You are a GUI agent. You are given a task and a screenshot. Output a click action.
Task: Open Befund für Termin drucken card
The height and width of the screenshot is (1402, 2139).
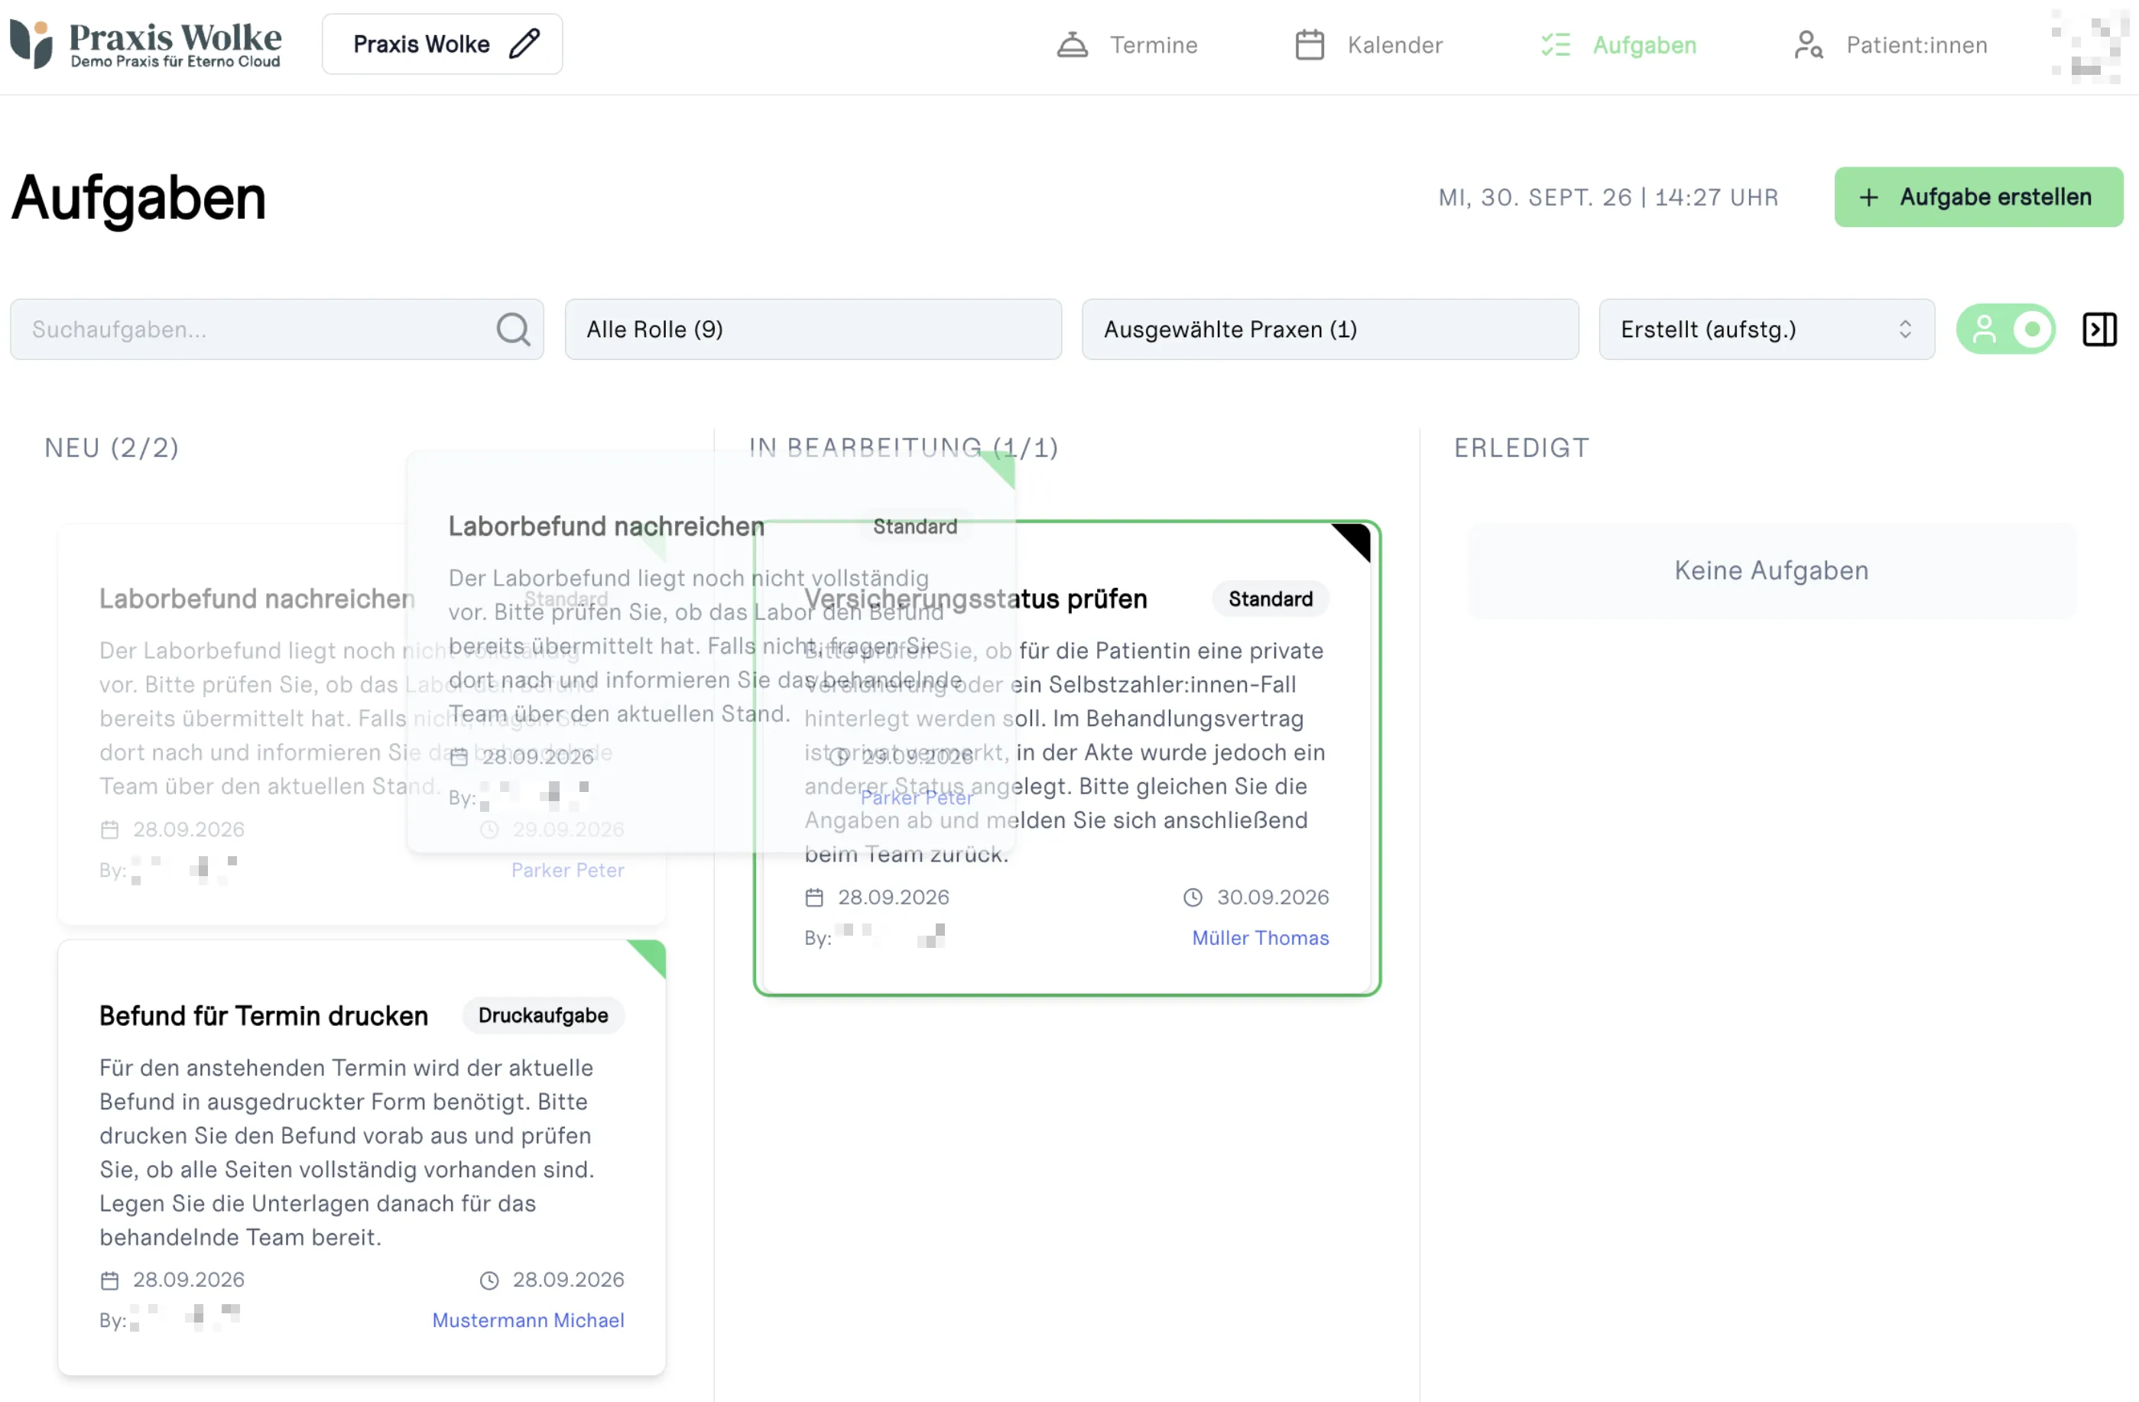coord(362,1157)
